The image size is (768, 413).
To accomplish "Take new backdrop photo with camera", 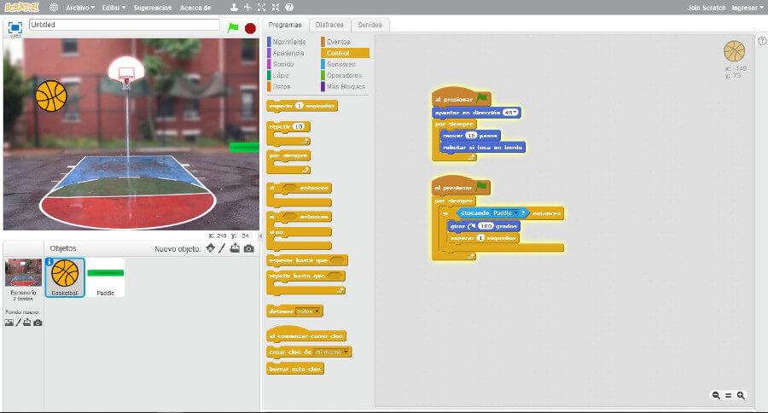I will coord(38,323).
